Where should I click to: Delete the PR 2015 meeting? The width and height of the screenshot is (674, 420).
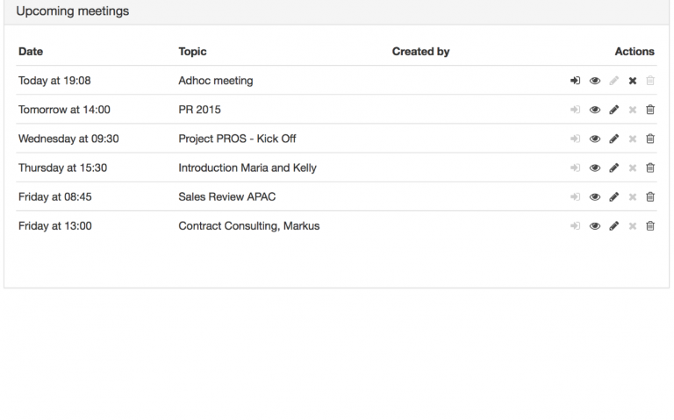650,110
